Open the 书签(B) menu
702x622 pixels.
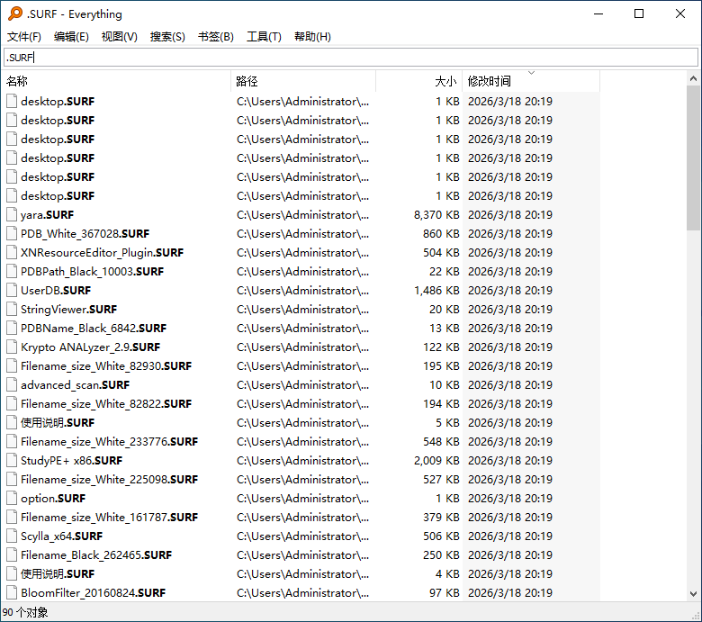[x=216, y=37]
